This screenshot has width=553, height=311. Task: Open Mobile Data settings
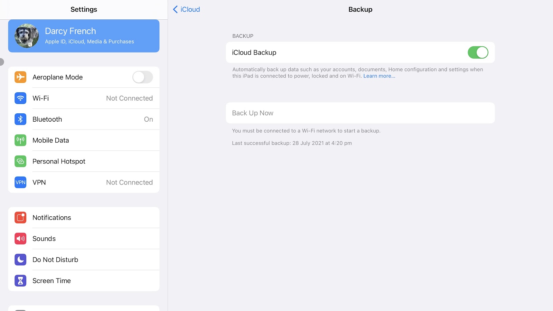(x=84, y=140)
